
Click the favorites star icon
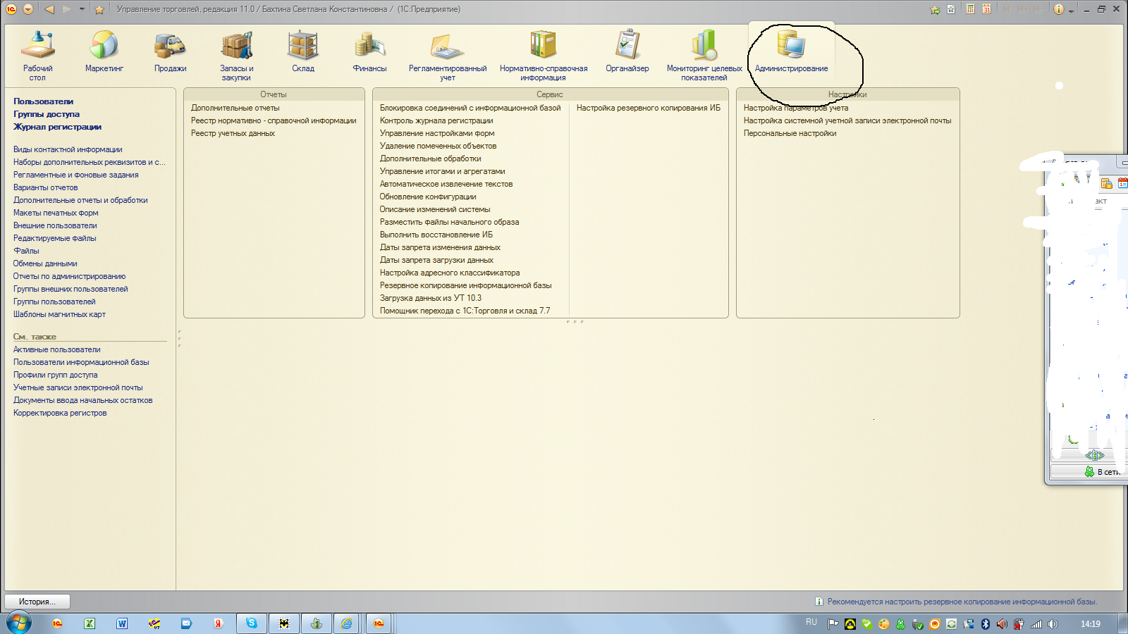pos(99,9)
